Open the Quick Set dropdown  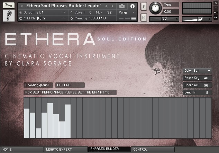click(x=197, y=71)
